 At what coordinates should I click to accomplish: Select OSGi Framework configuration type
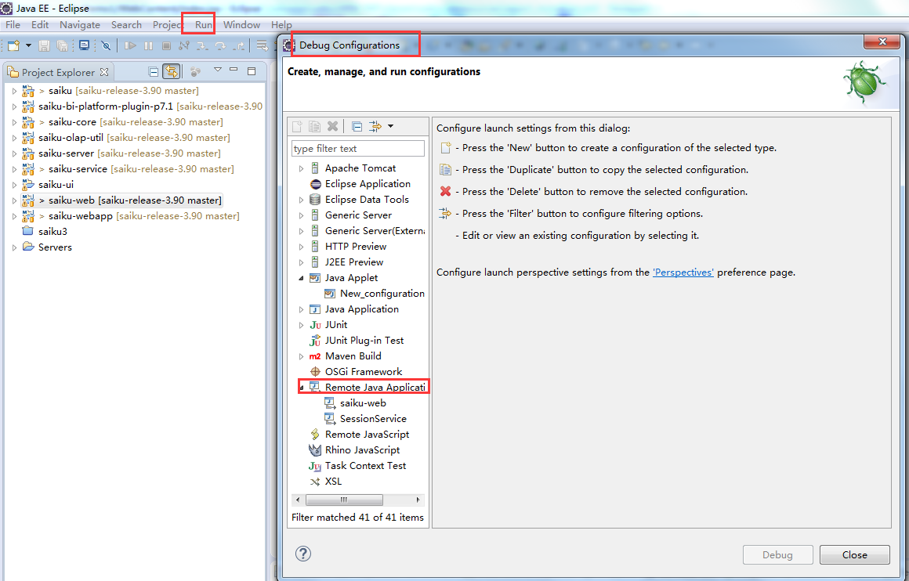click(x=364, y=371)
